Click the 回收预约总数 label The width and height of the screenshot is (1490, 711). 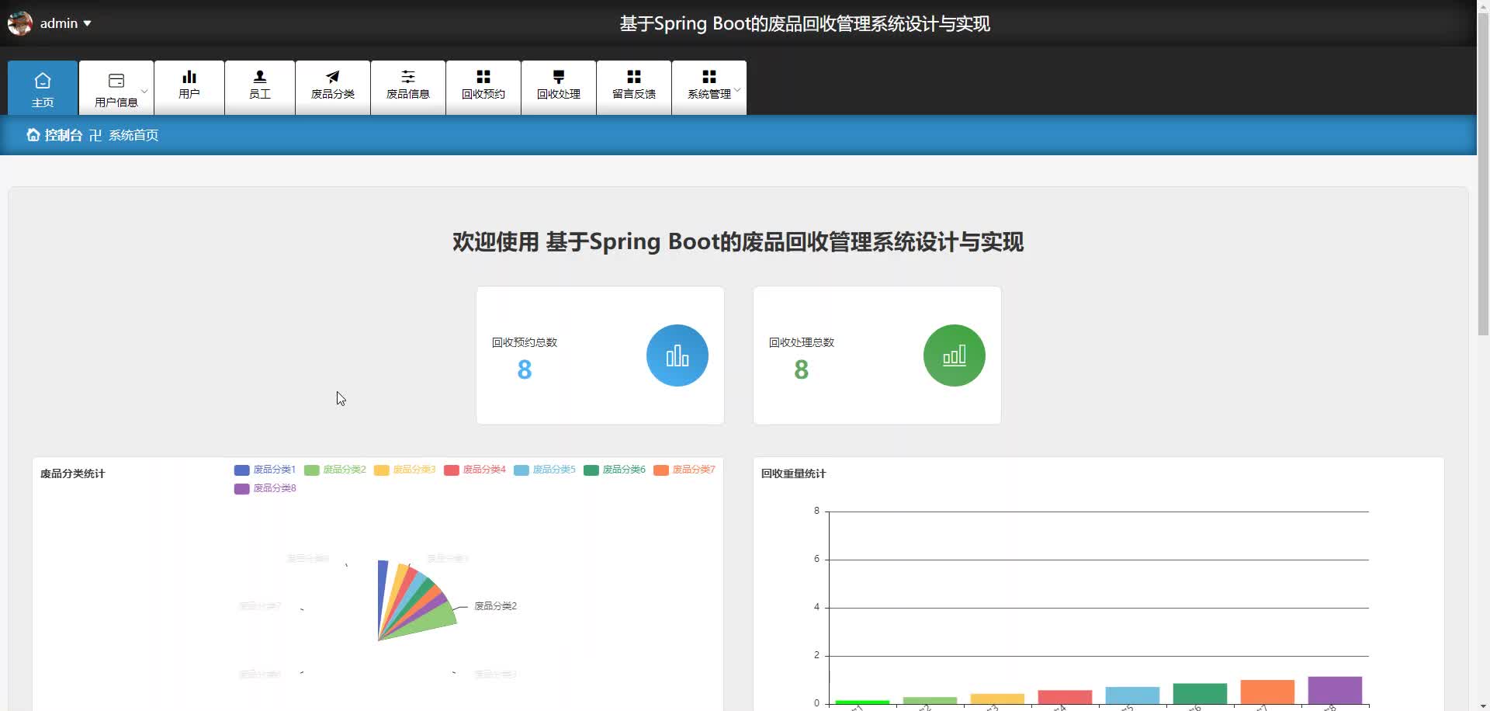525,342
